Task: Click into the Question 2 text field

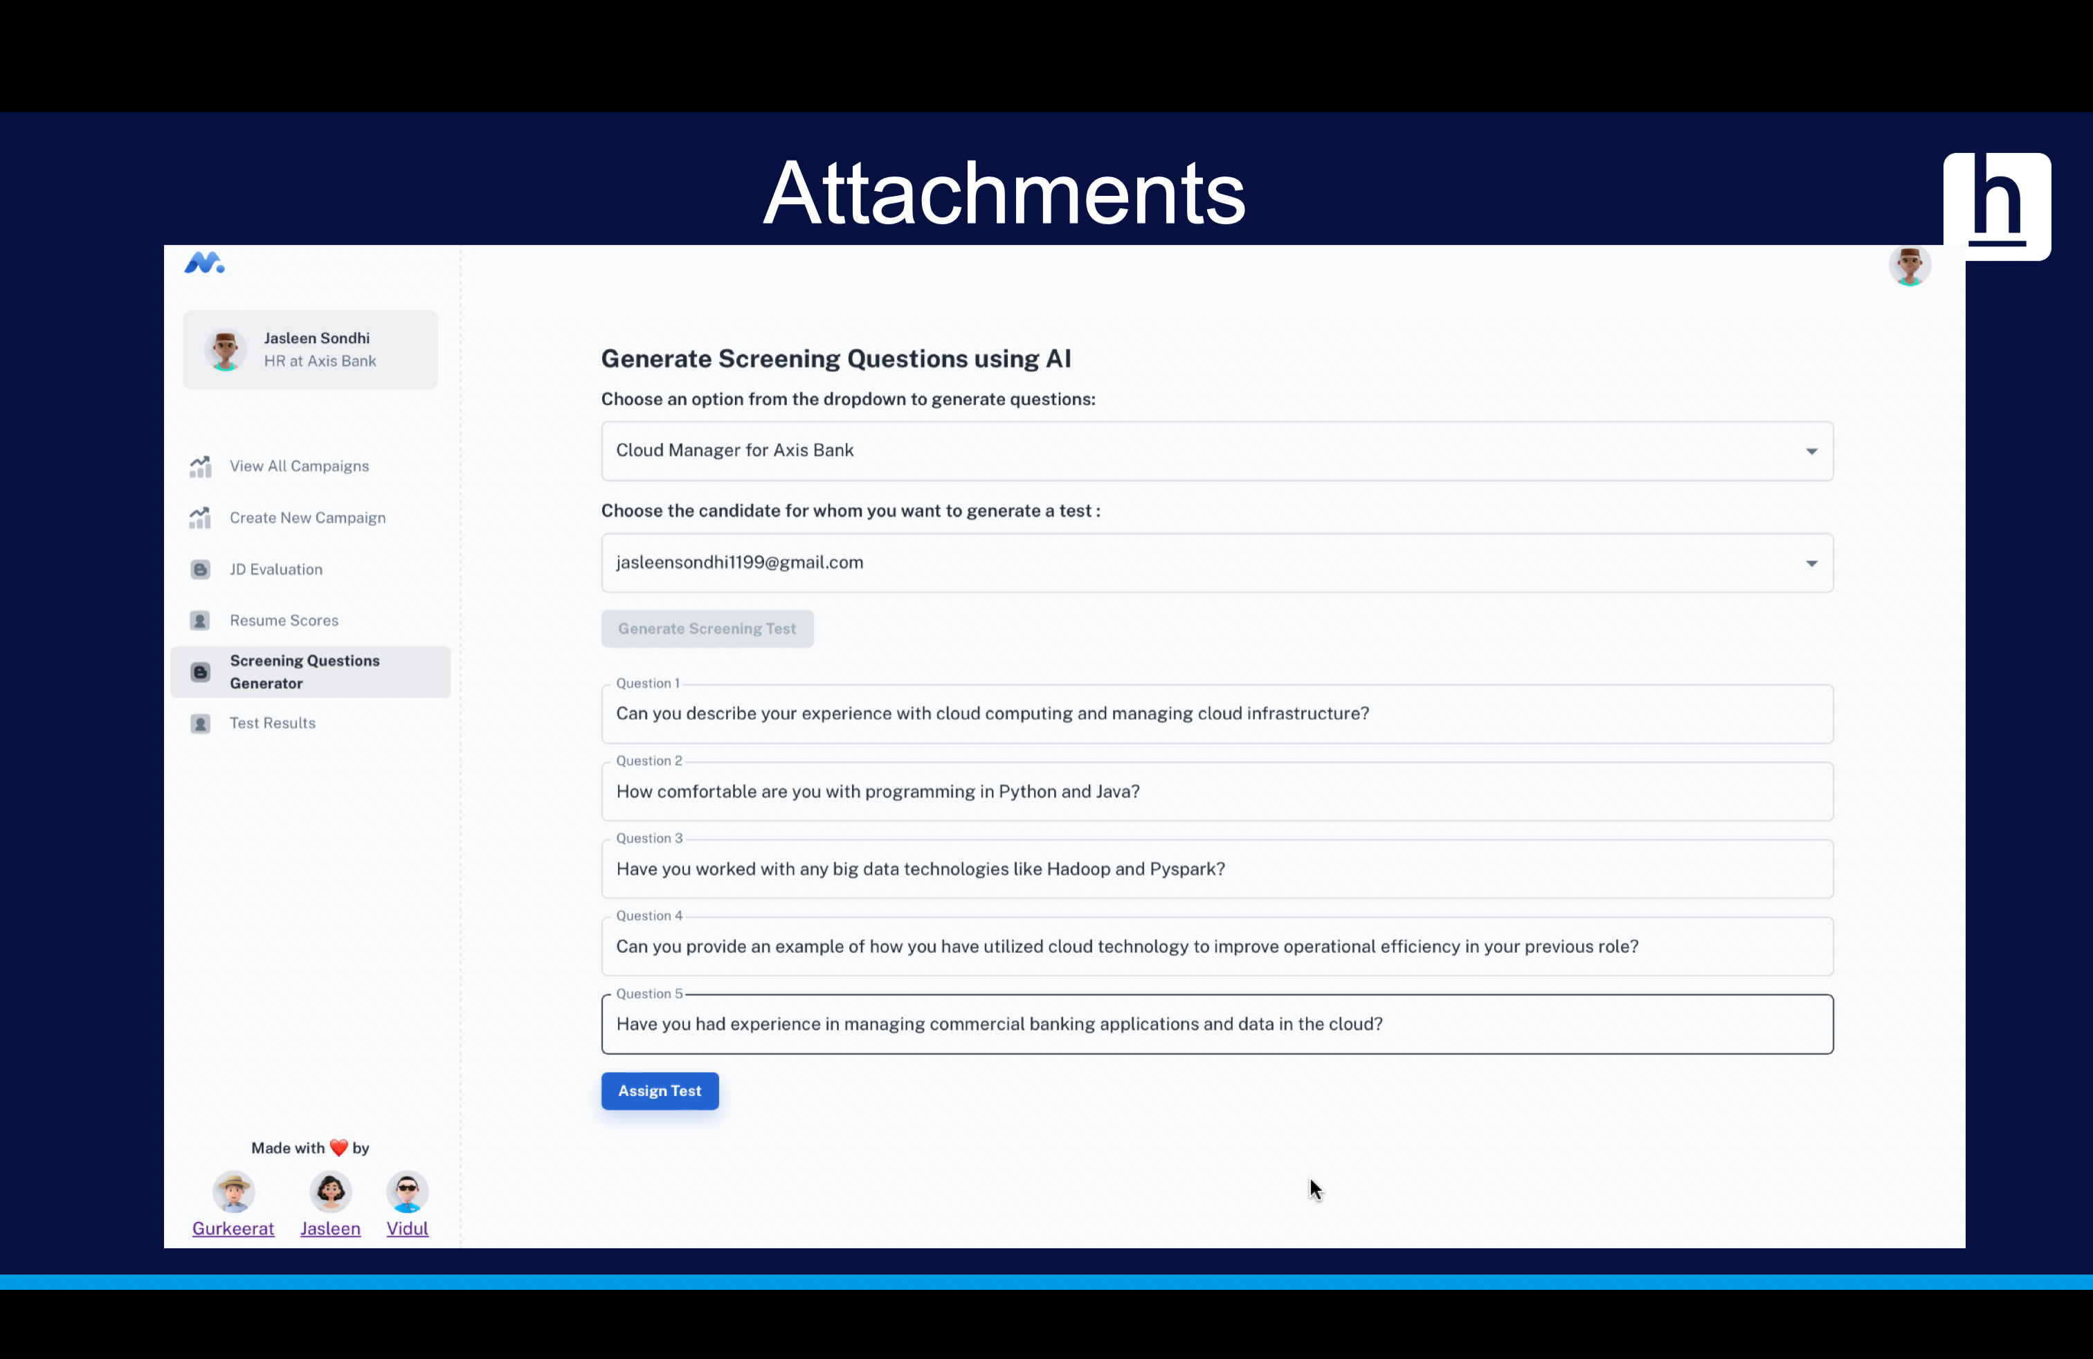Action: click(x=1217, y=792)
